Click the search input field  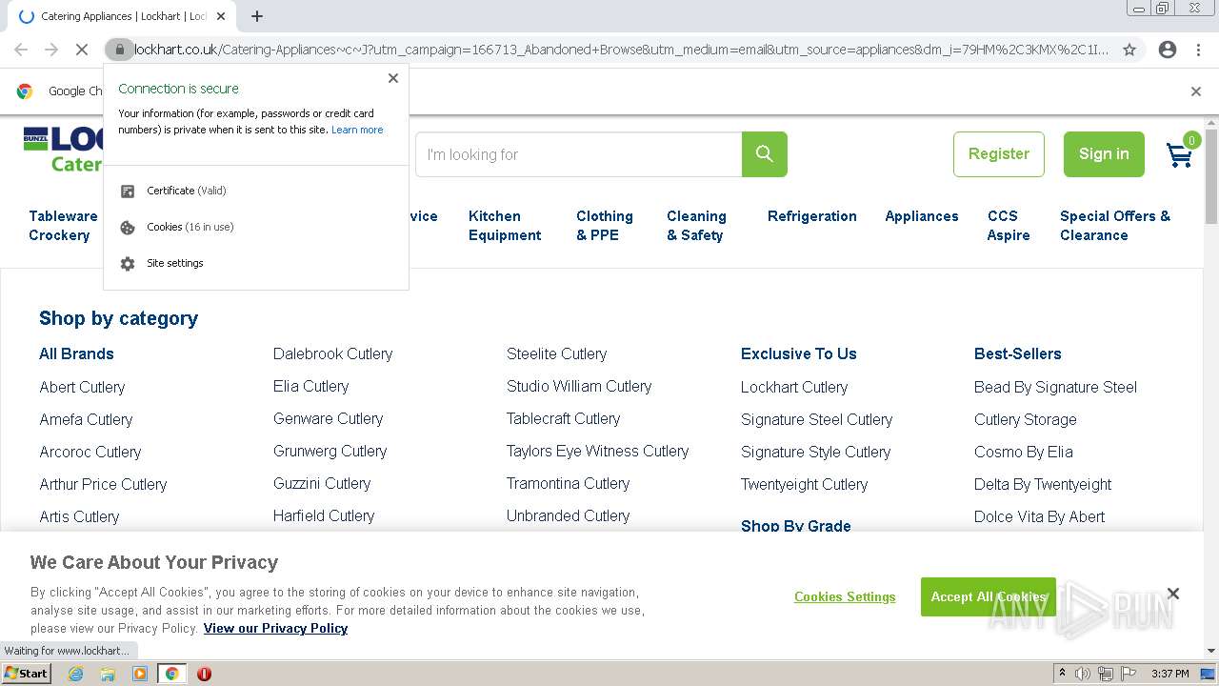579,154
